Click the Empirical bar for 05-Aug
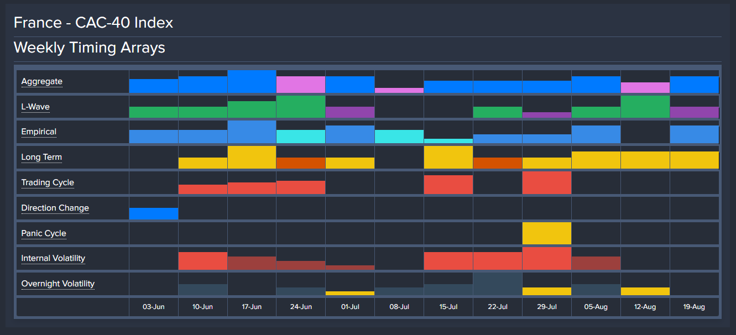736x335 pixels. pyautogui.click(x=596, y=134)
